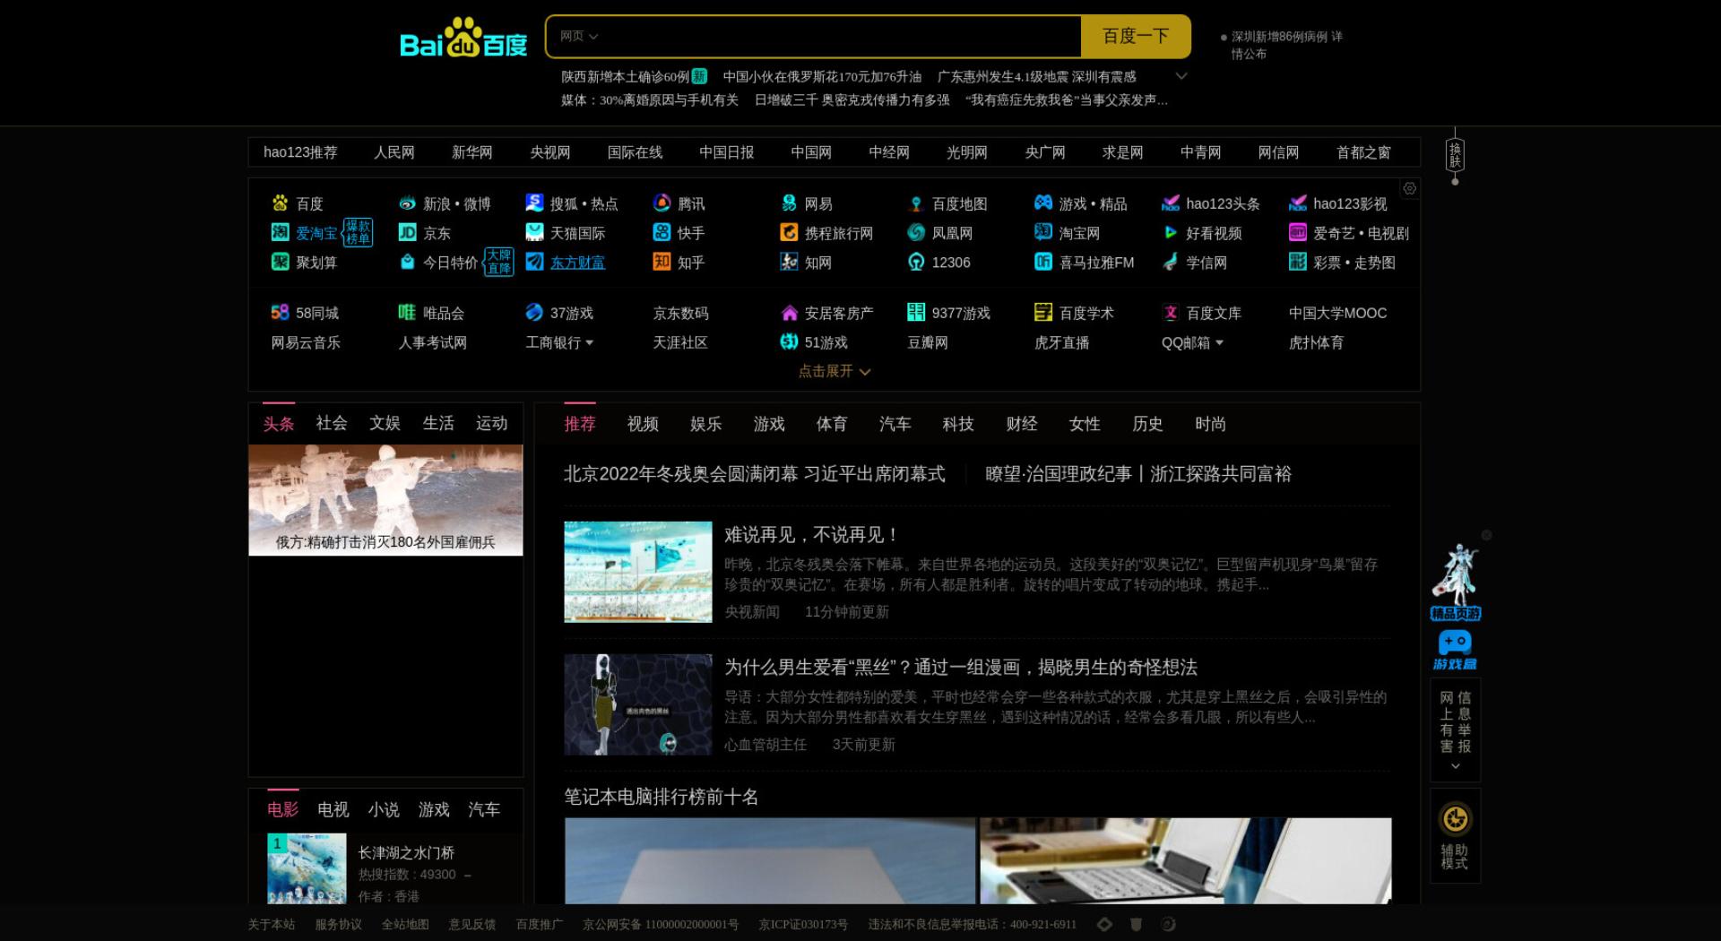Click the 游戏盒 sidebar icon
Image resolution: width=1721 pixels, height=941 pixels.
click(1455, 650)
